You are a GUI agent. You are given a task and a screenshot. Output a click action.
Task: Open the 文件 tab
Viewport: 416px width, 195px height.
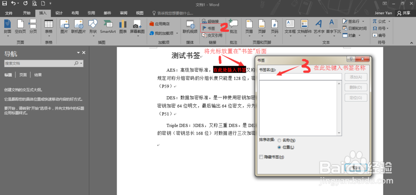coord(9,13)
